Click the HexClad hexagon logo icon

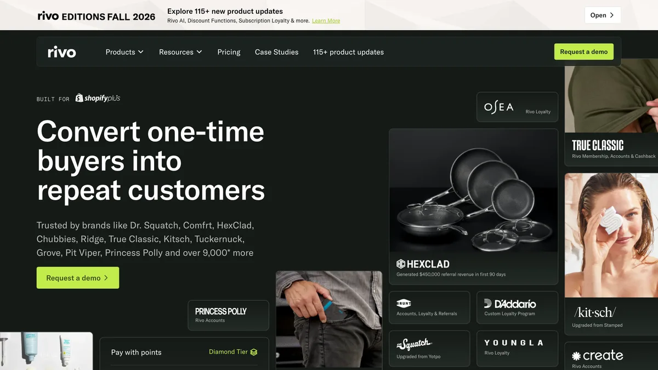pyautogui.click(x=401, y=264)
